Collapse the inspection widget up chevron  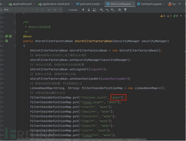point(181,16)
